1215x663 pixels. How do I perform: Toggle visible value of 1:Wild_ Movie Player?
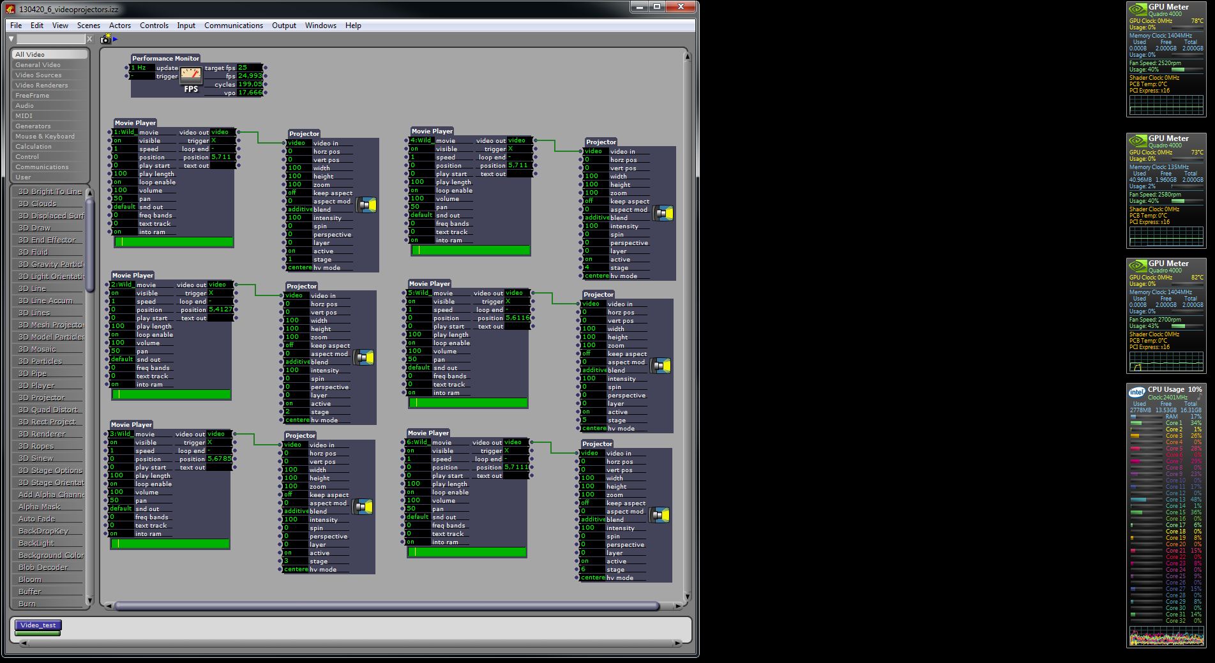click(125, 140)
